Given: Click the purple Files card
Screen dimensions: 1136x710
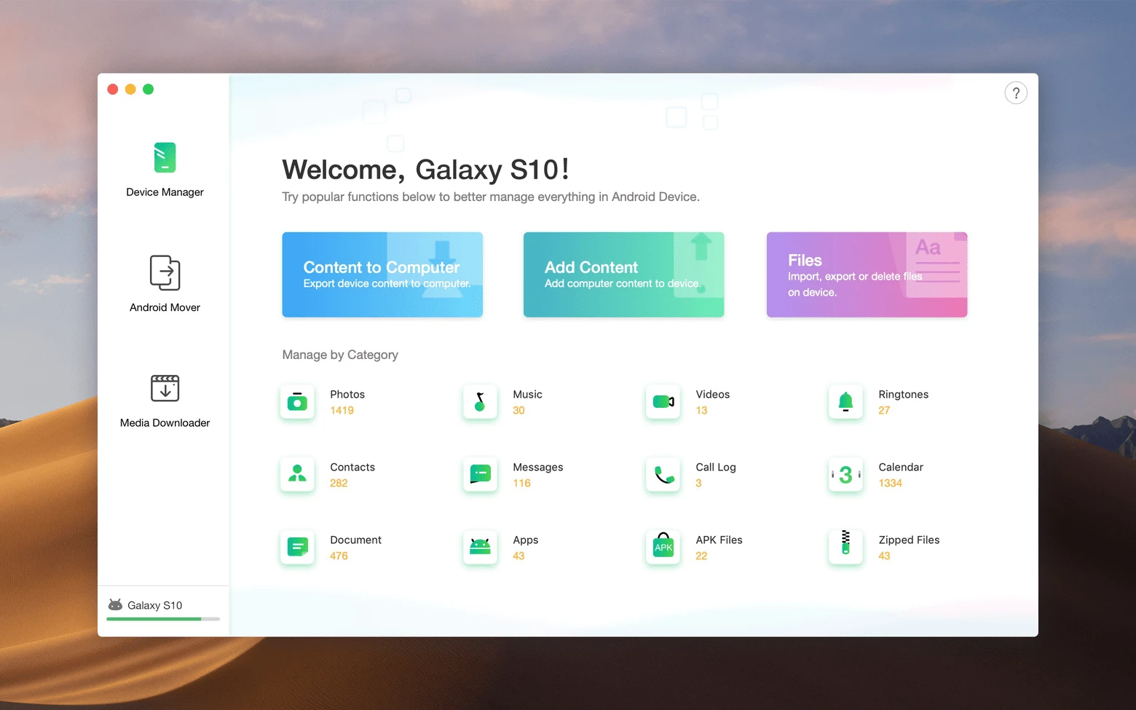Looking at the screenshot, I should tap(867, 275).
